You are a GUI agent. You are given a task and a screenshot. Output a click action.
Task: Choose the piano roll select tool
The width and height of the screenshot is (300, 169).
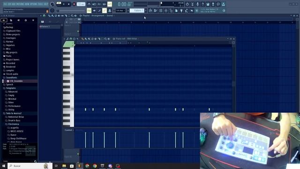click(102, 39)
